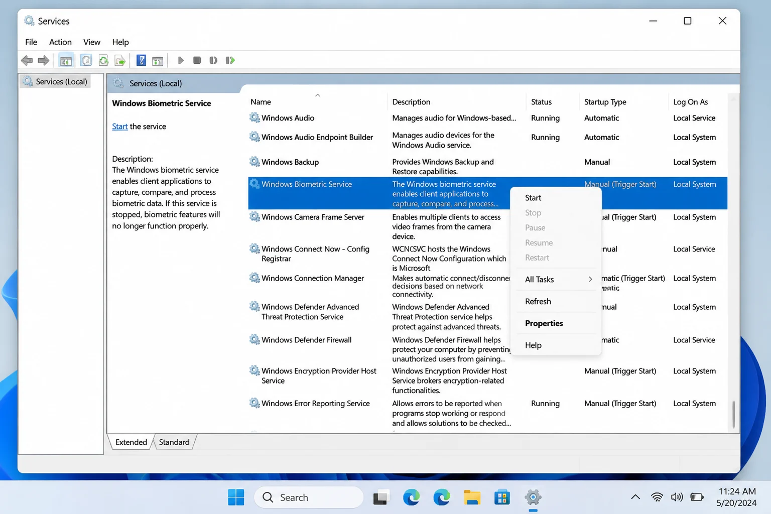
Task: Click the Services title bar gear icon
Action: (x=29, y=21)
